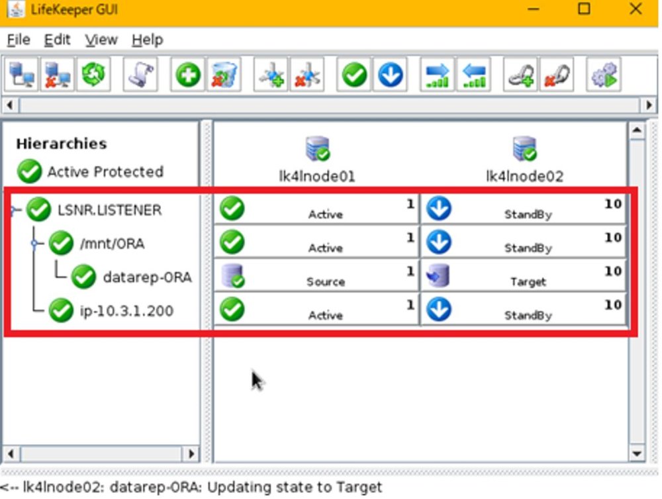Click the Delete Dependency chain icon
The width and height of the screenshot is (662, 499).
point(557,75)
